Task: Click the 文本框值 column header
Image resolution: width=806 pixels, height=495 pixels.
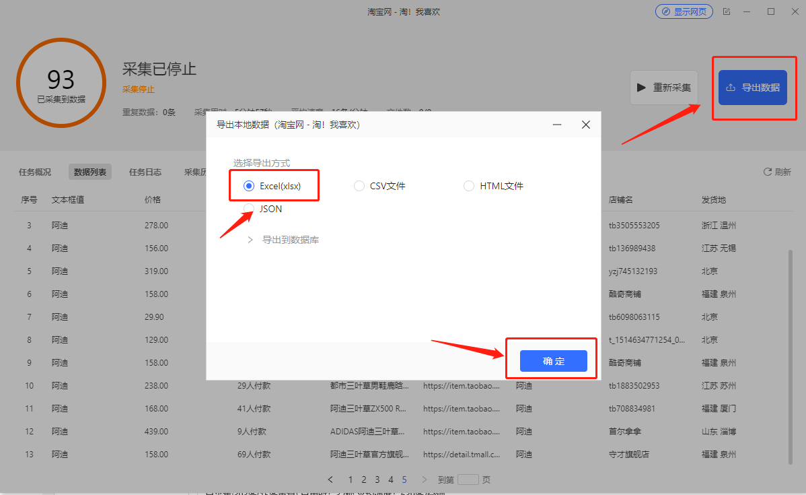Action: pos(68,199)
